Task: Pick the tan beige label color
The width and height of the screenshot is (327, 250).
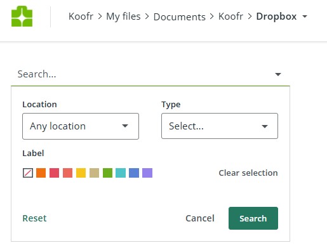Action: (94, 173)
